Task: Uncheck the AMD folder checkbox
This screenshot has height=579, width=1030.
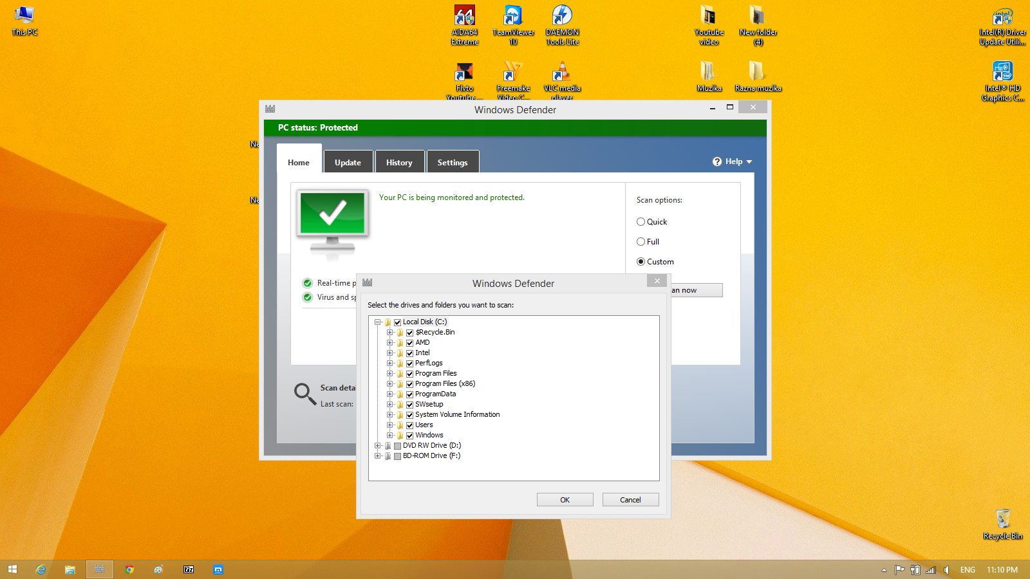Action: coord(409,343)
